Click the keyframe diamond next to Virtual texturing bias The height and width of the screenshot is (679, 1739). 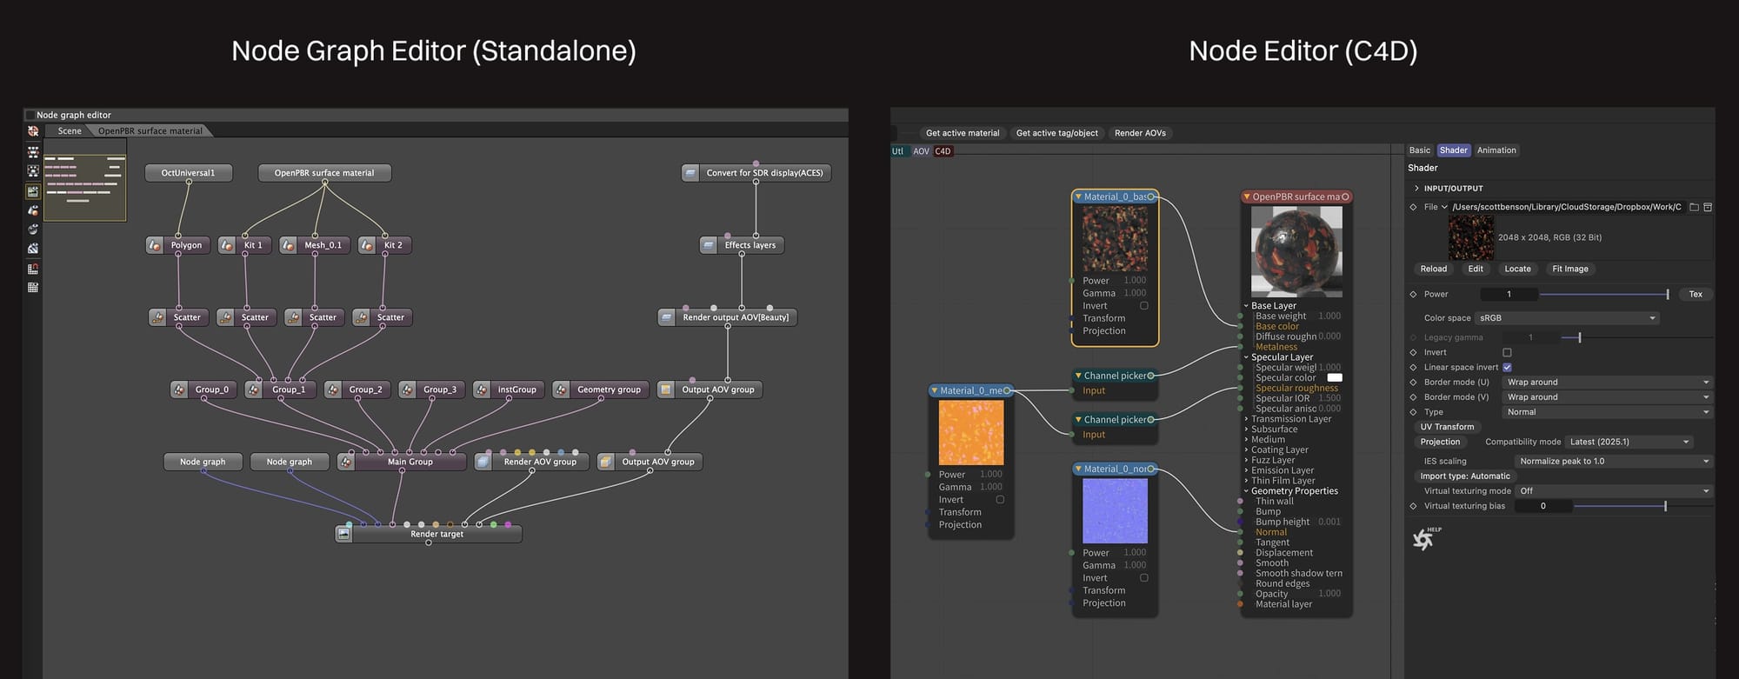click(1413, 506)
